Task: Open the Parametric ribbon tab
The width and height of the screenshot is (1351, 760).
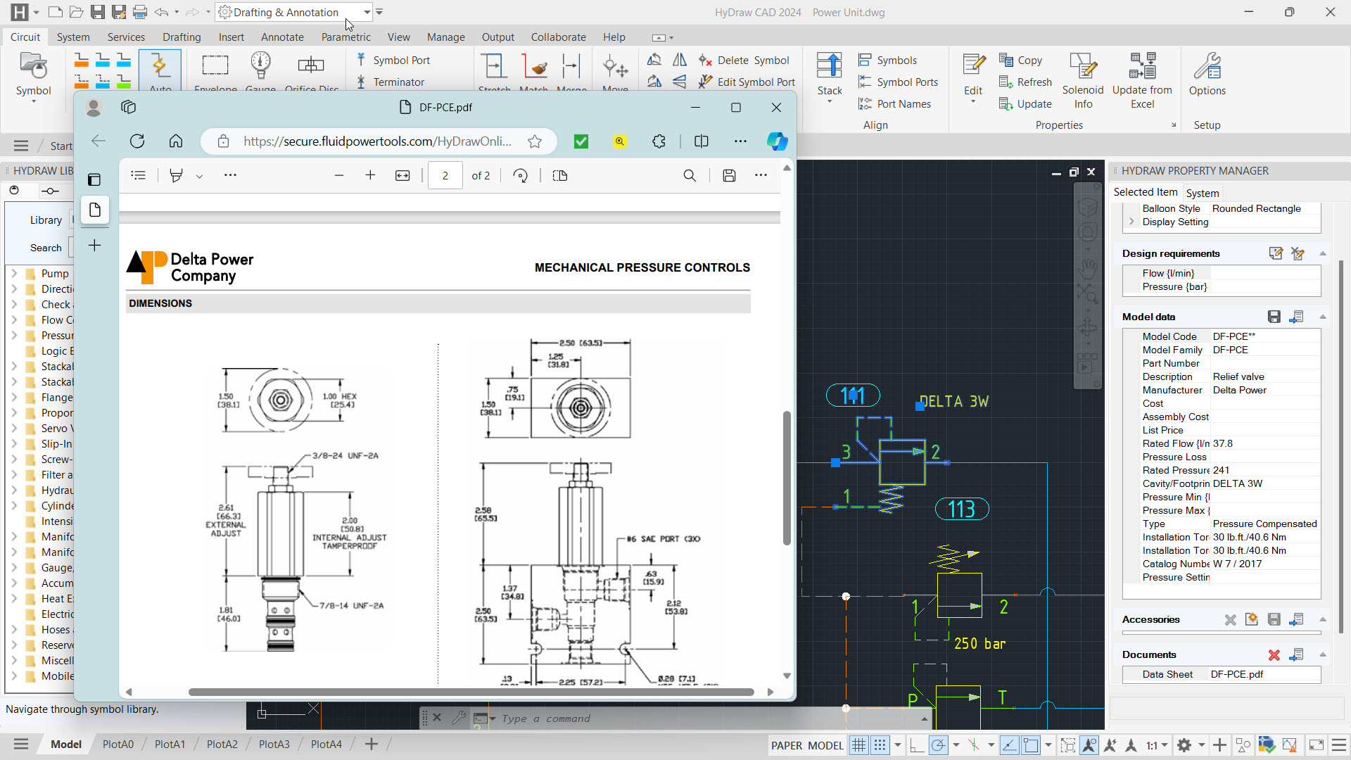Action: point(345,37)
